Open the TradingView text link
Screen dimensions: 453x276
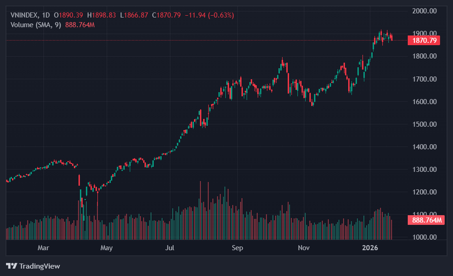40,266
